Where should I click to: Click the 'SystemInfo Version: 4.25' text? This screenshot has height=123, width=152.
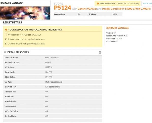point(117,36)
